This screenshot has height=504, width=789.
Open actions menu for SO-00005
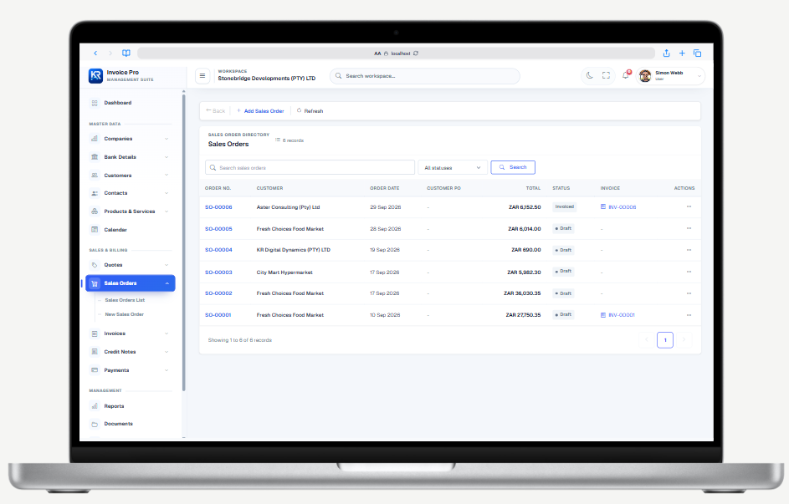tap(689, 228)
